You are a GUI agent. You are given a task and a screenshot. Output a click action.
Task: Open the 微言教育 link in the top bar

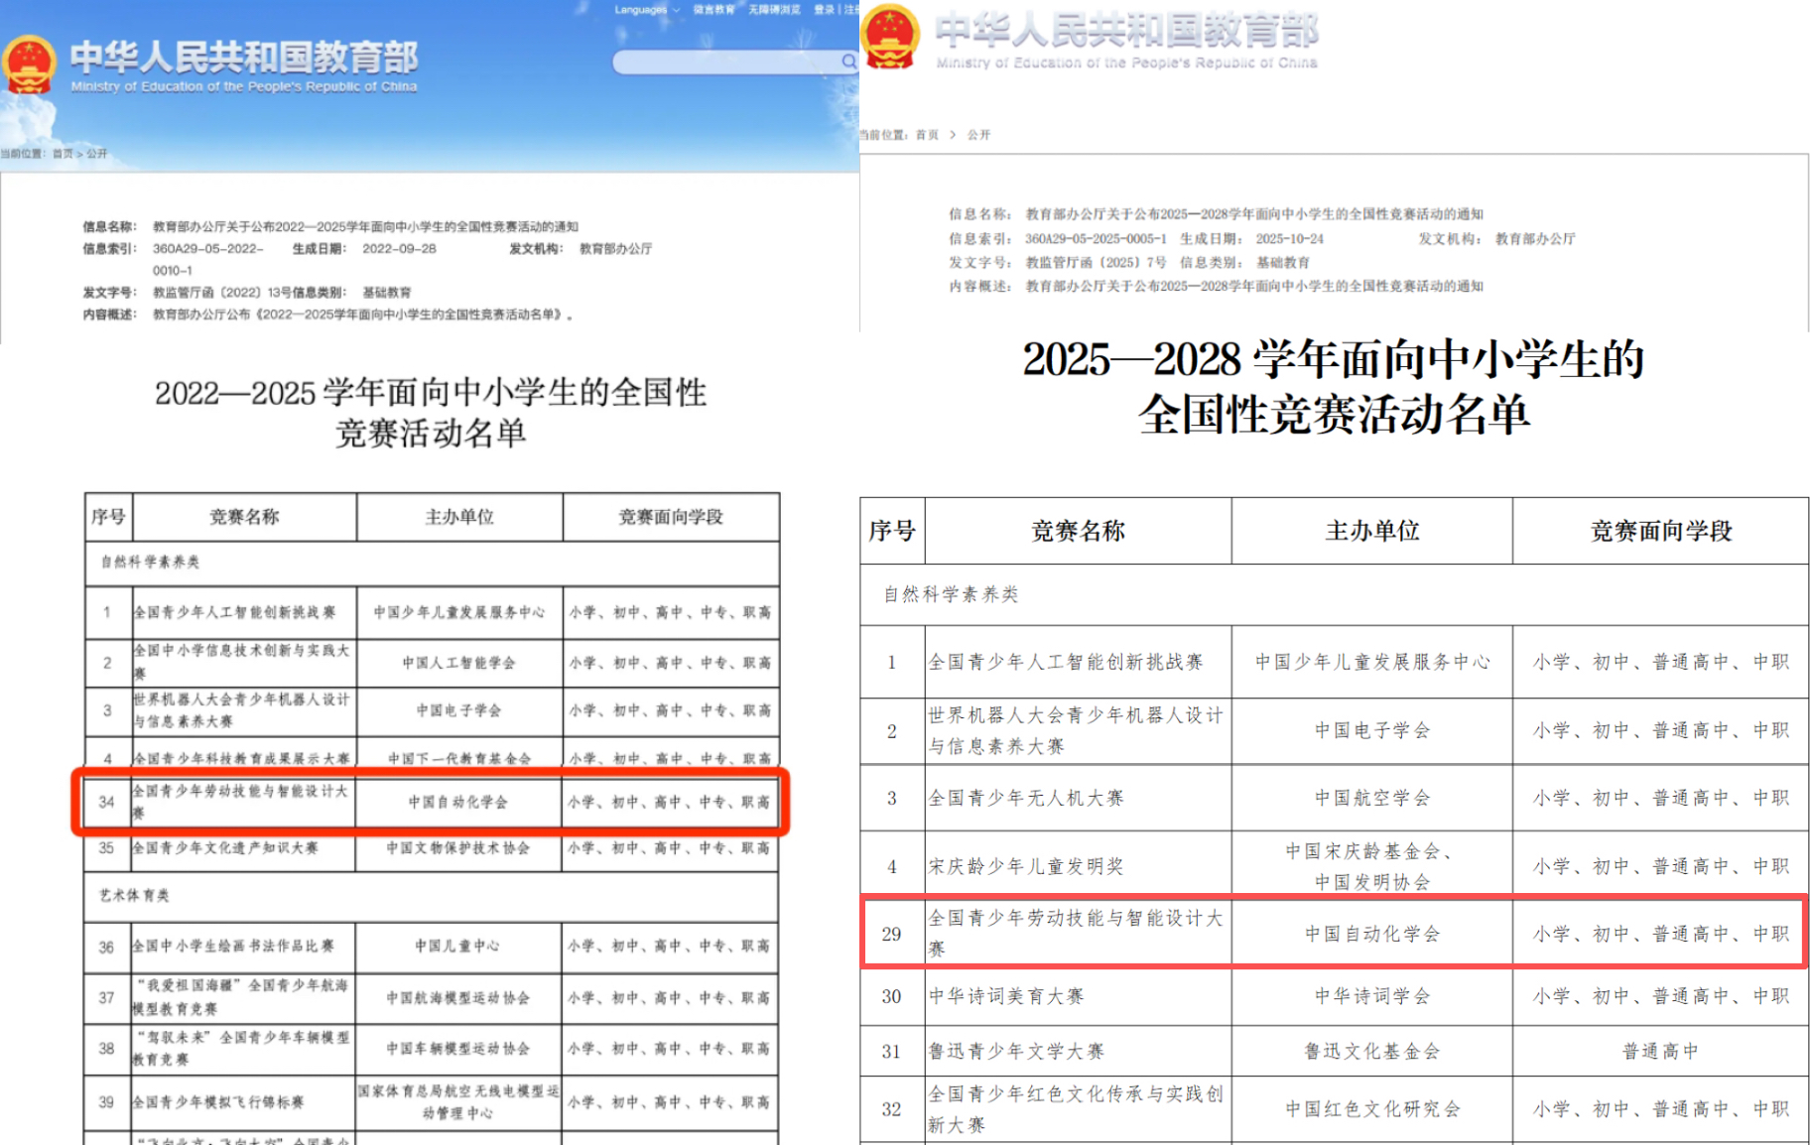[x=713, y=10]
